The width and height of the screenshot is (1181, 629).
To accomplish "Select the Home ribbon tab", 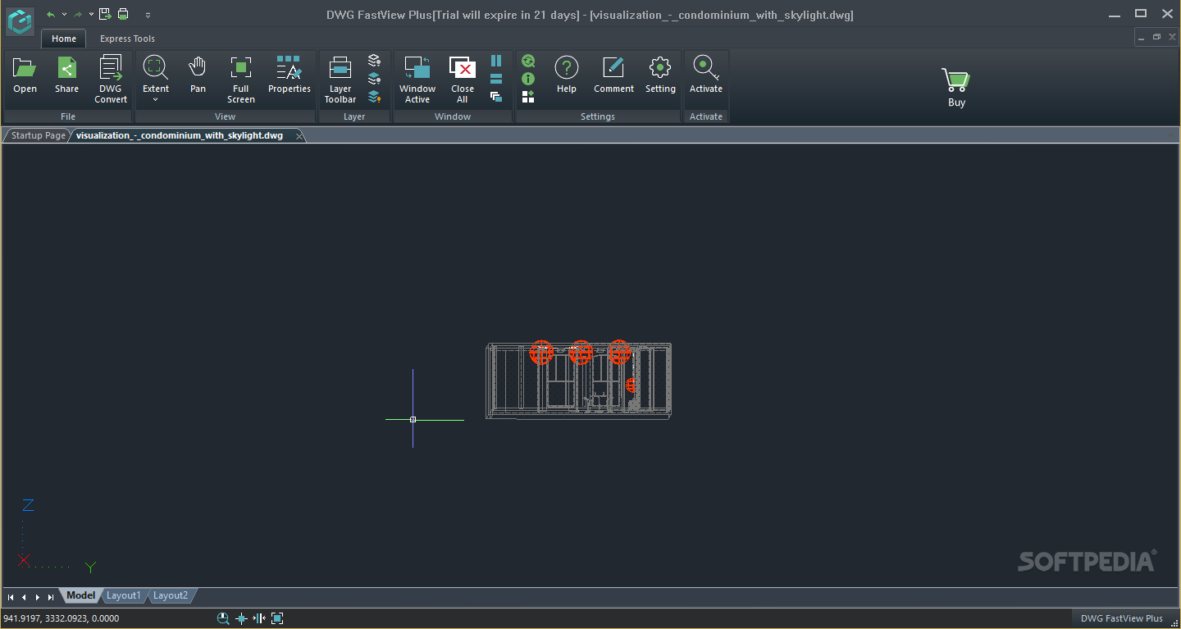I will (64, 39).
